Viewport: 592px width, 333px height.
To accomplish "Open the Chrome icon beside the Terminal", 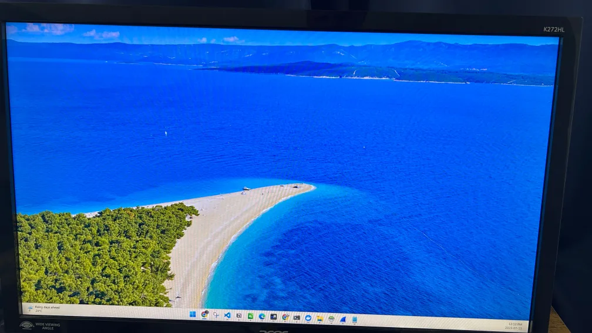I will point(285,317).
